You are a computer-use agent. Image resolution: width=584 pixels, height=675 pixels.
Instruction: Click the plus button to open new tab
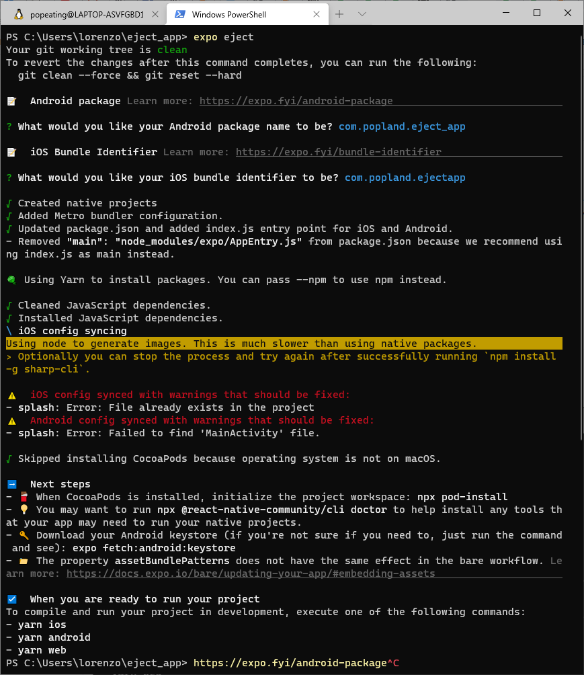click(339, 13)
